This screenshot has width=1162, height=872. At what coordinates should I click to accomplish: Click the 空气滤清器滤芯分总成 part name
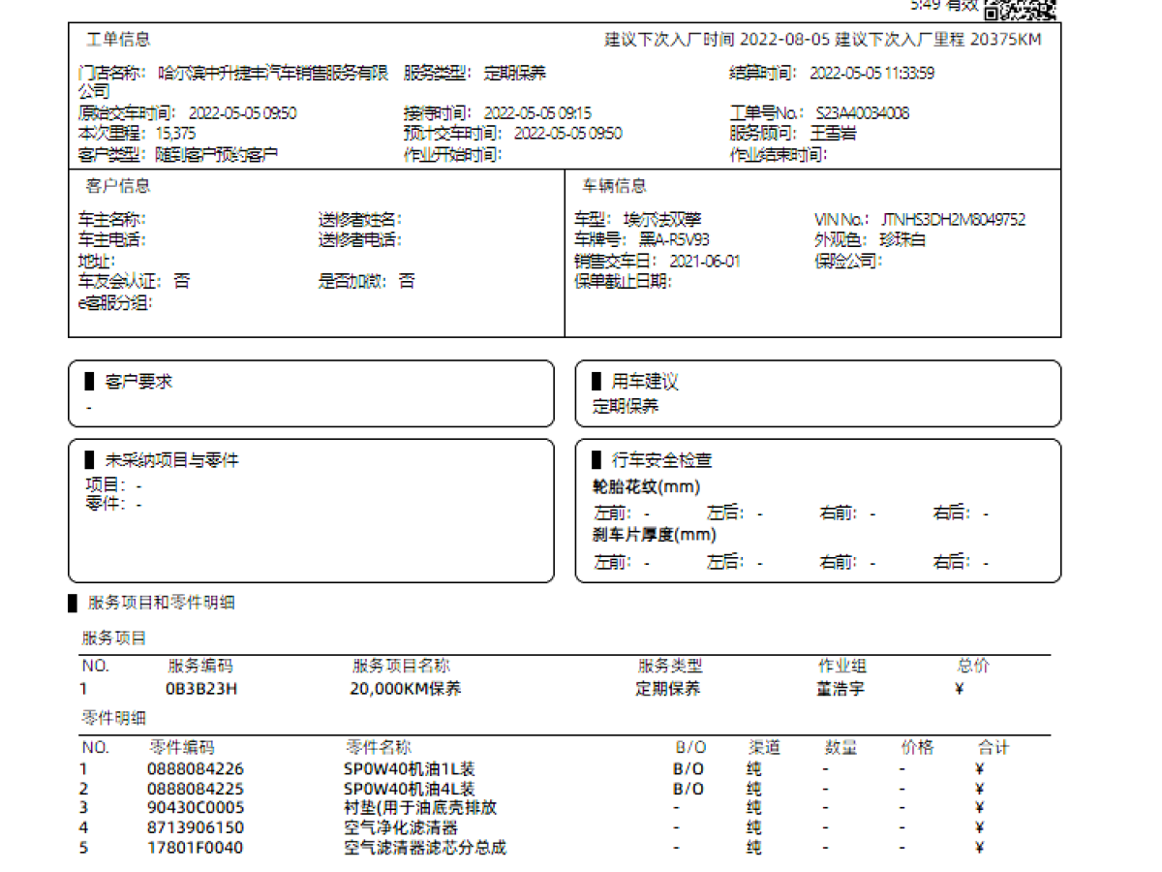(x=425, y=848)
